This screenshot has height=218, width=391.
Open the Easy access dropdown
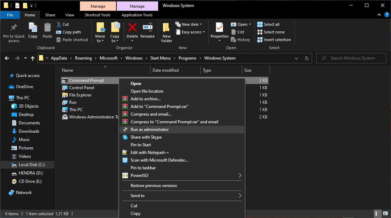190,32
